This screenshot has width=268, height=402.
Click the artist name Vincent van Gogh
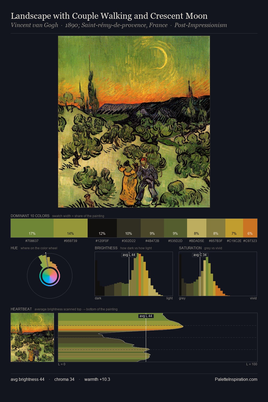coord(34,25)
